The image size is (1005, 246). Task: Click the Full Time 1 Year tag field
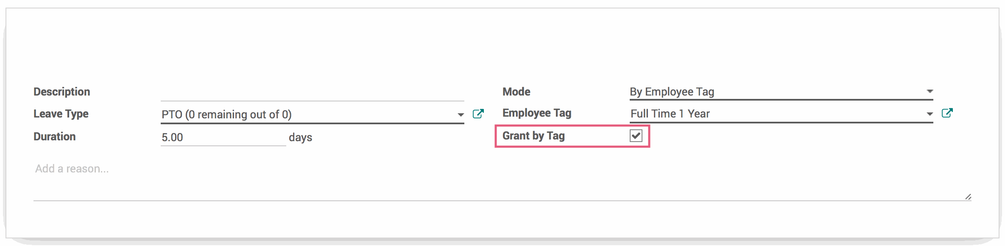781,114
